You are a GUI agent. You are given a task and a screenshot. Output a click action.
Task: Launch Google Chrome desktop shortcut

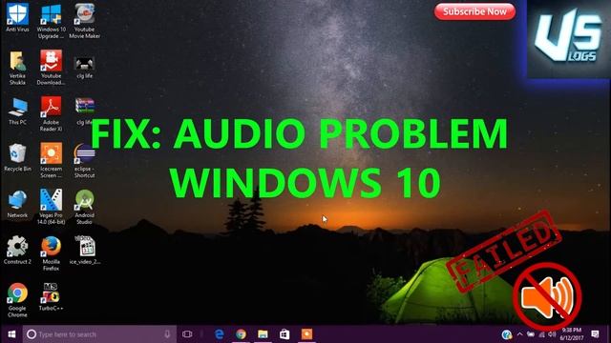coord(17,300)
